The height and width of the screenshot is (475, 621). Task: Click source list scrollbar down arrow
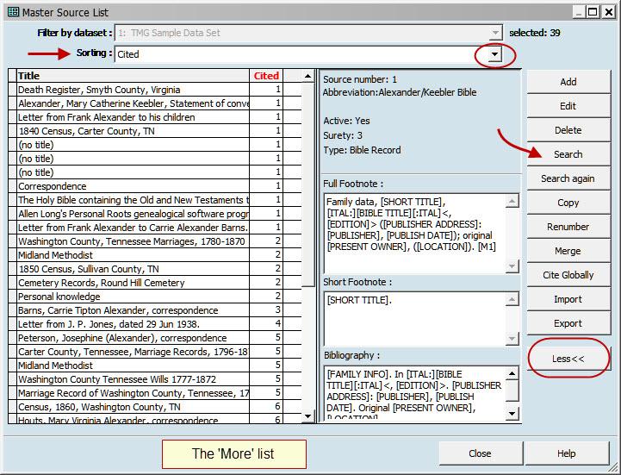click(x=307, y=416)
